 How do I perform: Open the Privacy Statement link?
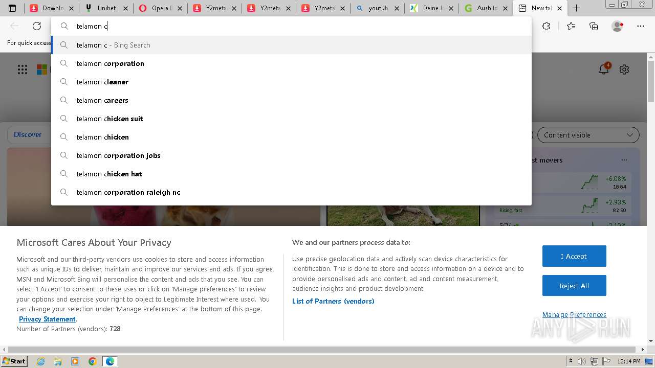(47, 319)
